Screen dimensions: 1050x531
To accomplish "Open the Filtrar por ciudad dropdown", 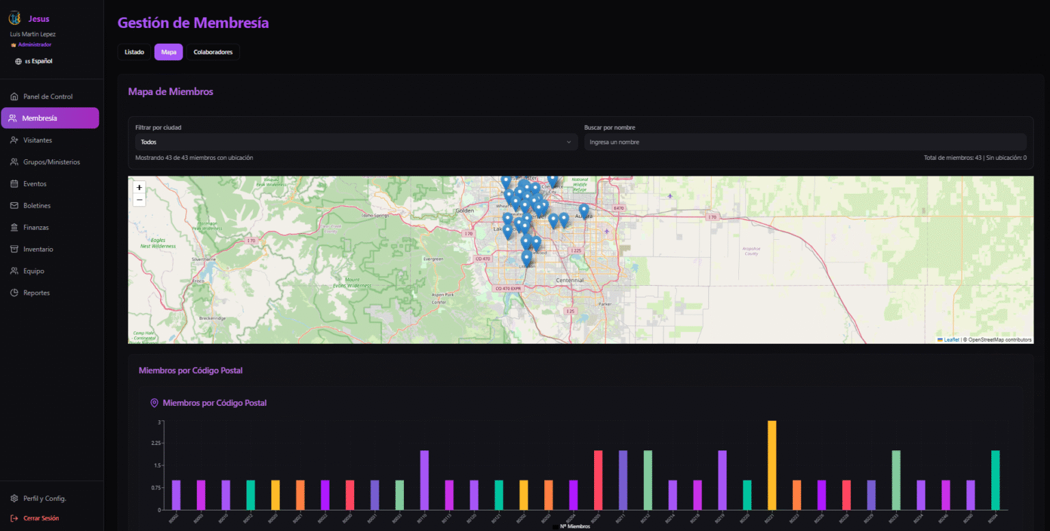I will click(x=354, y=142).
